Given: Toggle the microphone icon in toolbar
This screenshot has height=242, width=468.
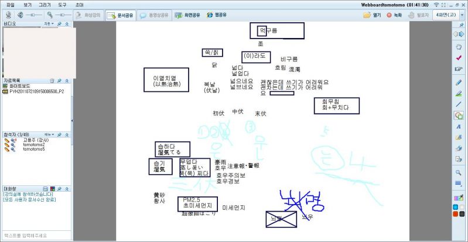Looking at the screenshot, I should click(x=50, y=15).
